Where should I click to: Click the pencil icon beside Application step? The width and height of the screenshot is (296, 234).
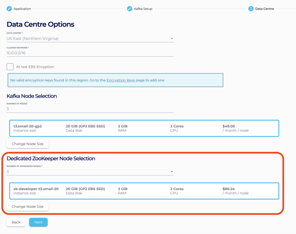(9, 9)
